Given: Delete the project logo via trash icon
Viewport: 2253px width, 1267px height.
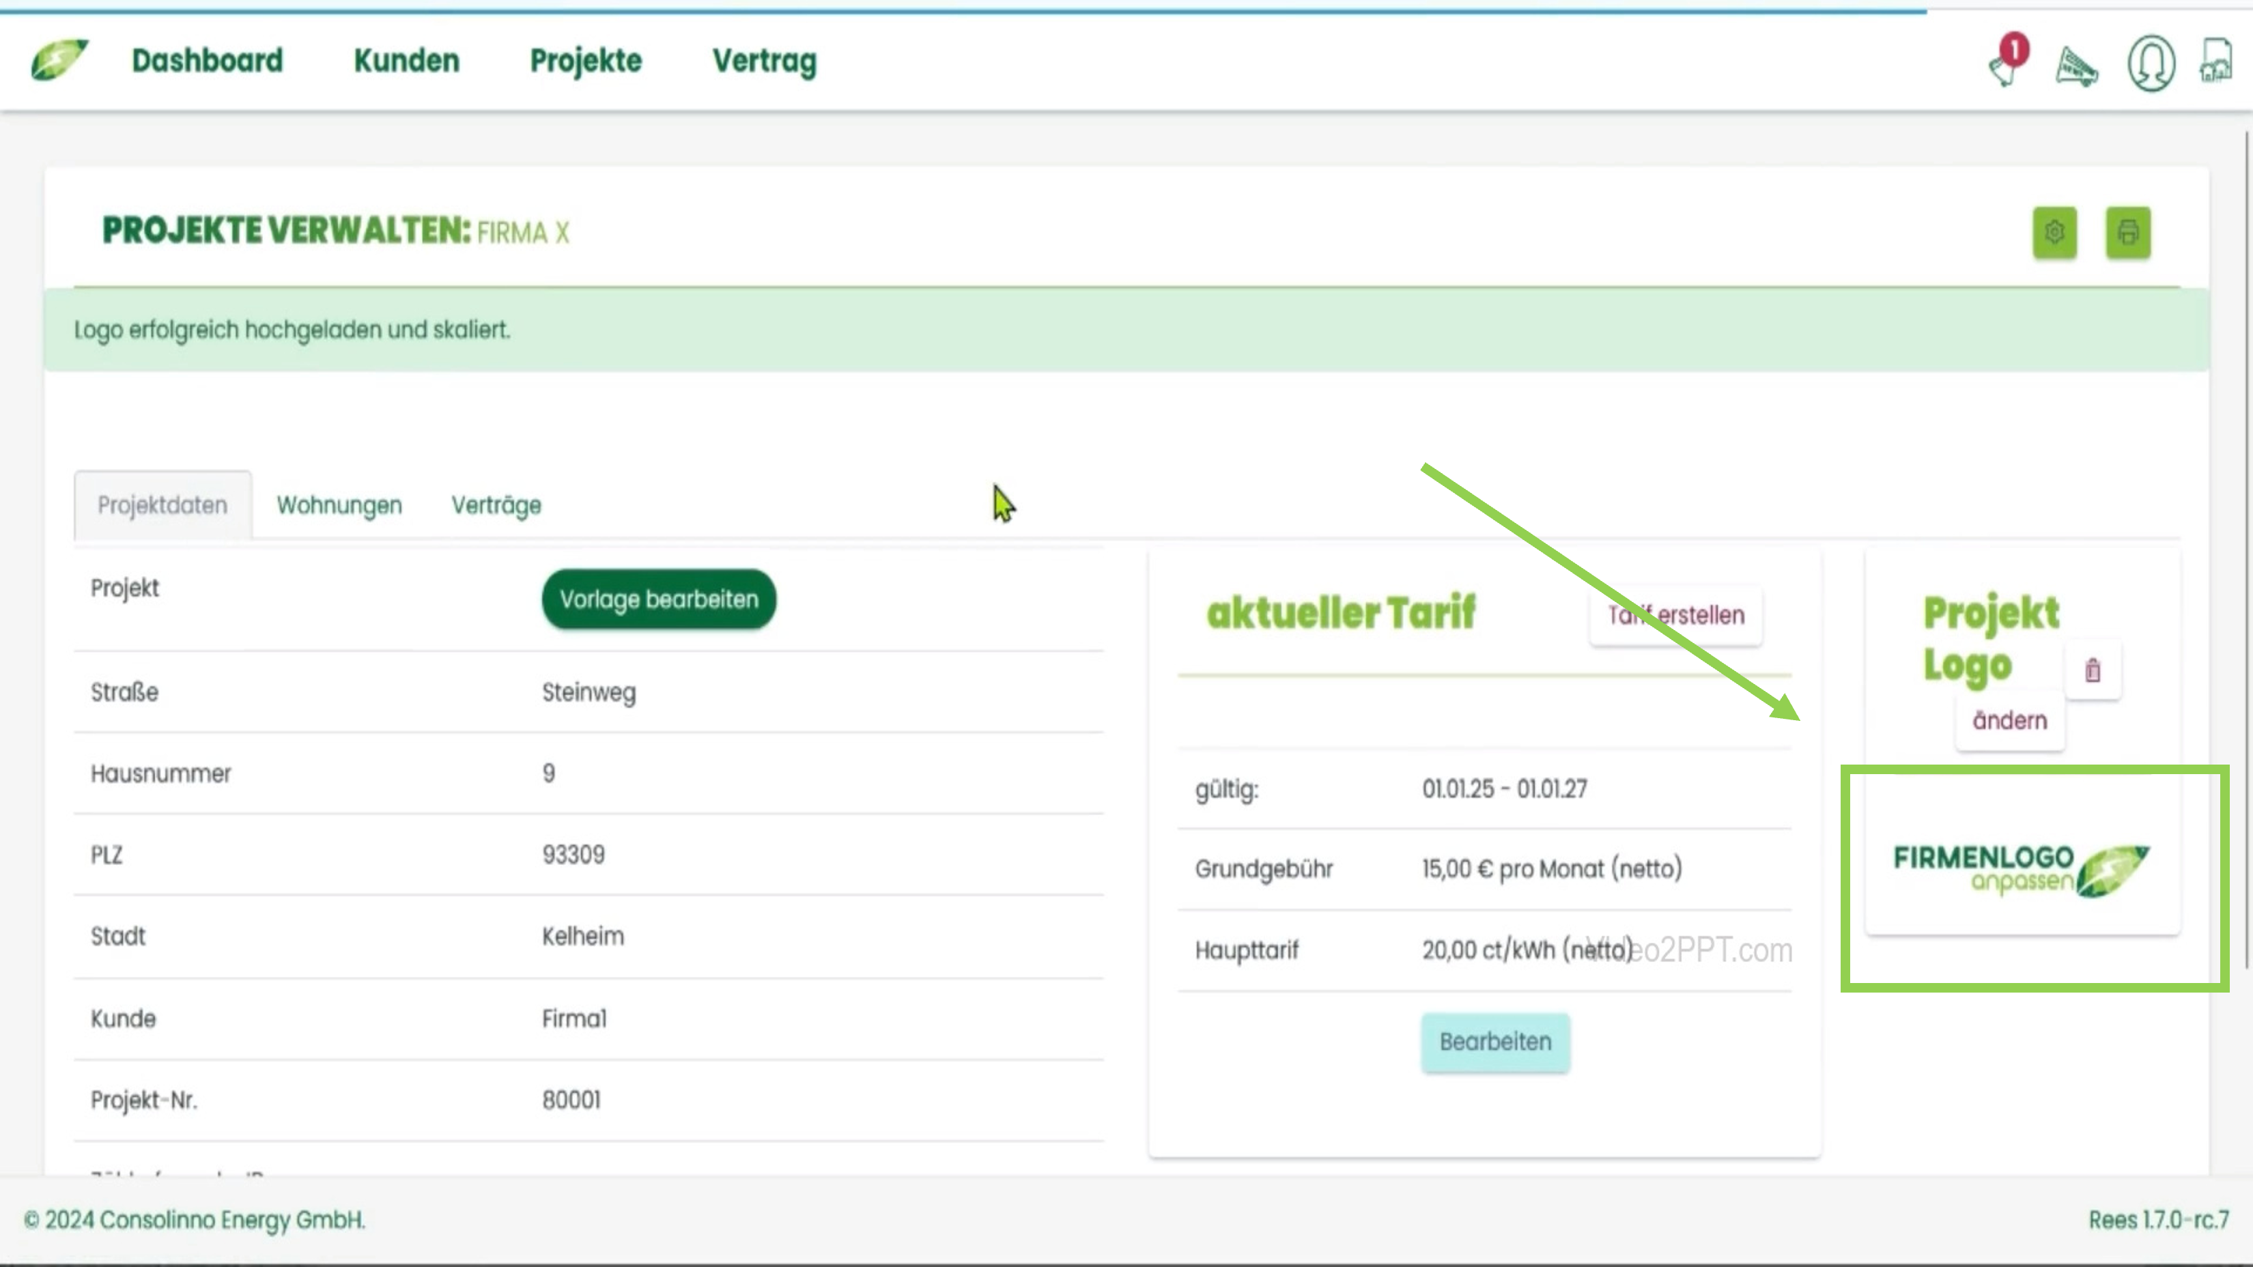Looking at the screenshot, I should coord(2092,670).
